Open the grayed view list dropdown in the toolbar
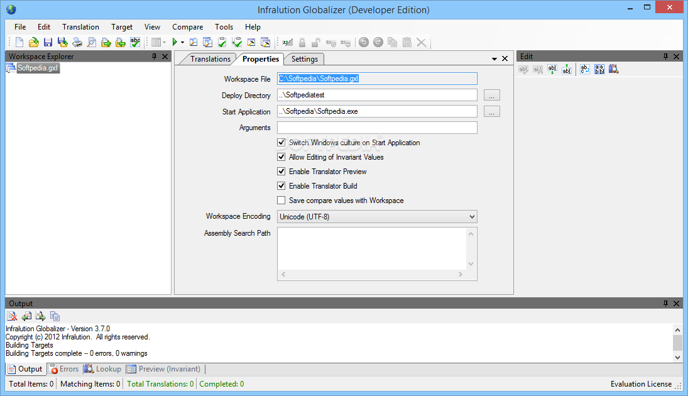This screenshot has width=688, height=396. click(x=158, y=42)
